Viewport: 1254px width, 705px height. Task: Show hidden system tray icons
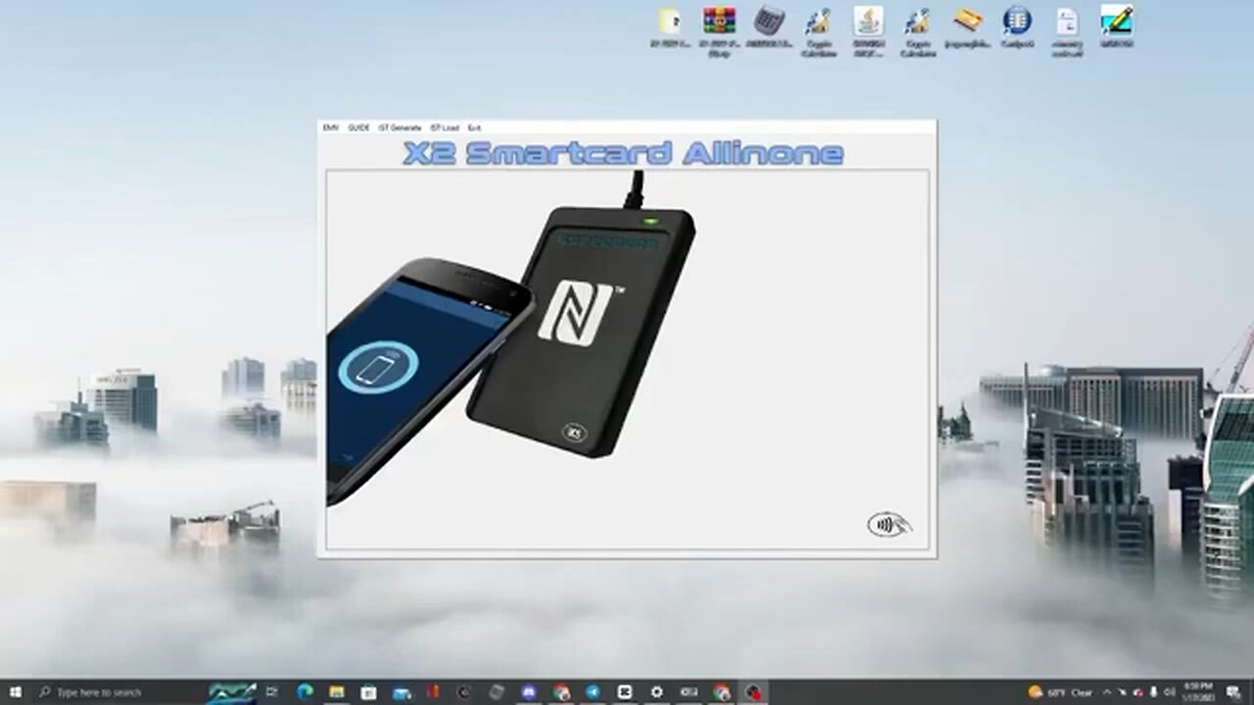1107,692
